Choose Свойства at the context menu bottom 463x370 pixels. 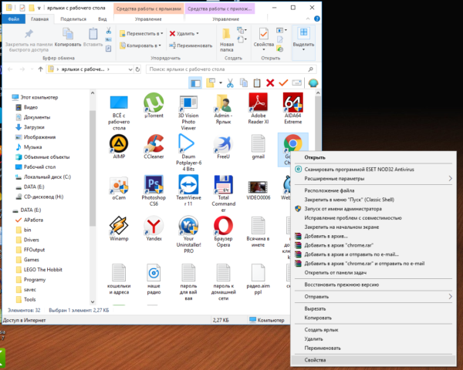pyautogui.click(x=373, y=360)
